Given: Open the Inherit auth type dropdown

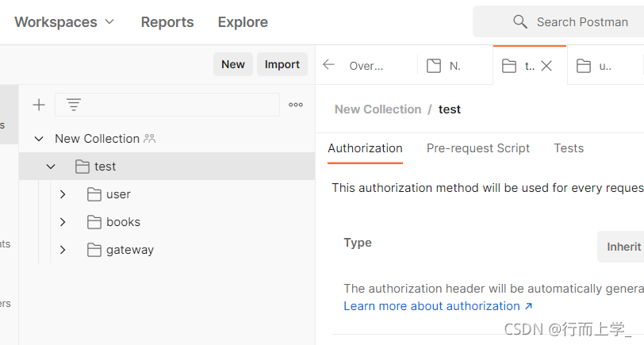Looking at the screenshot, I should 621,247.
